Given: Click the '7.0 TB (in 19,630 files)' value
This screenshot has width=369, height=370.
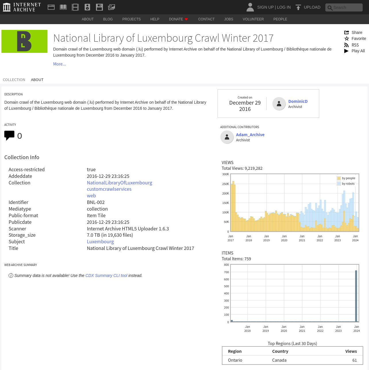Looking at the screenshot, I should coord(110,235).
